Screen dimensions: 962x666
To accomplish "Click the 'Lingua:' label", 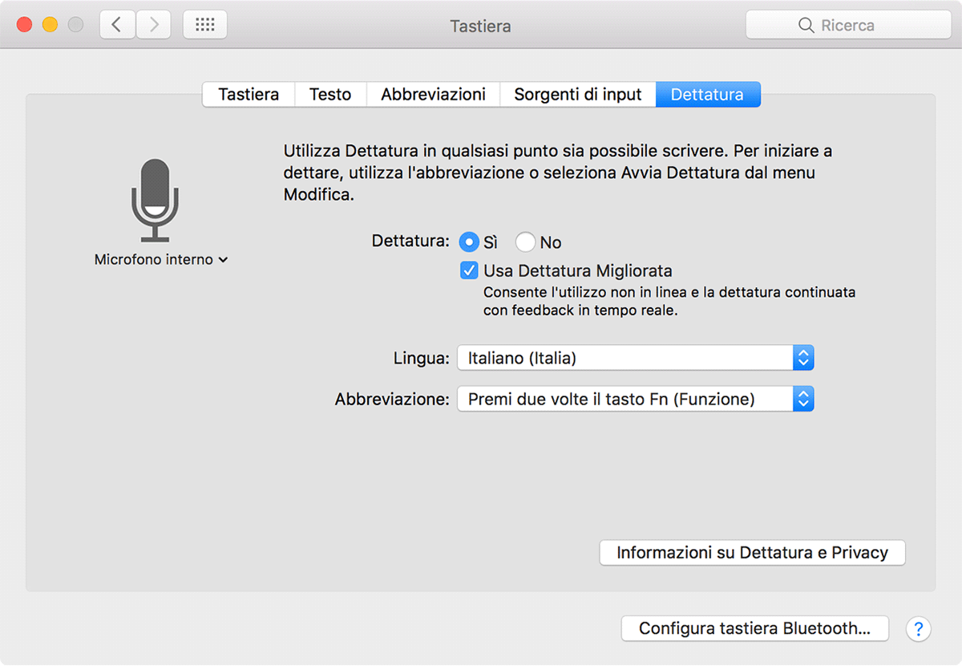I will point(422,358).
